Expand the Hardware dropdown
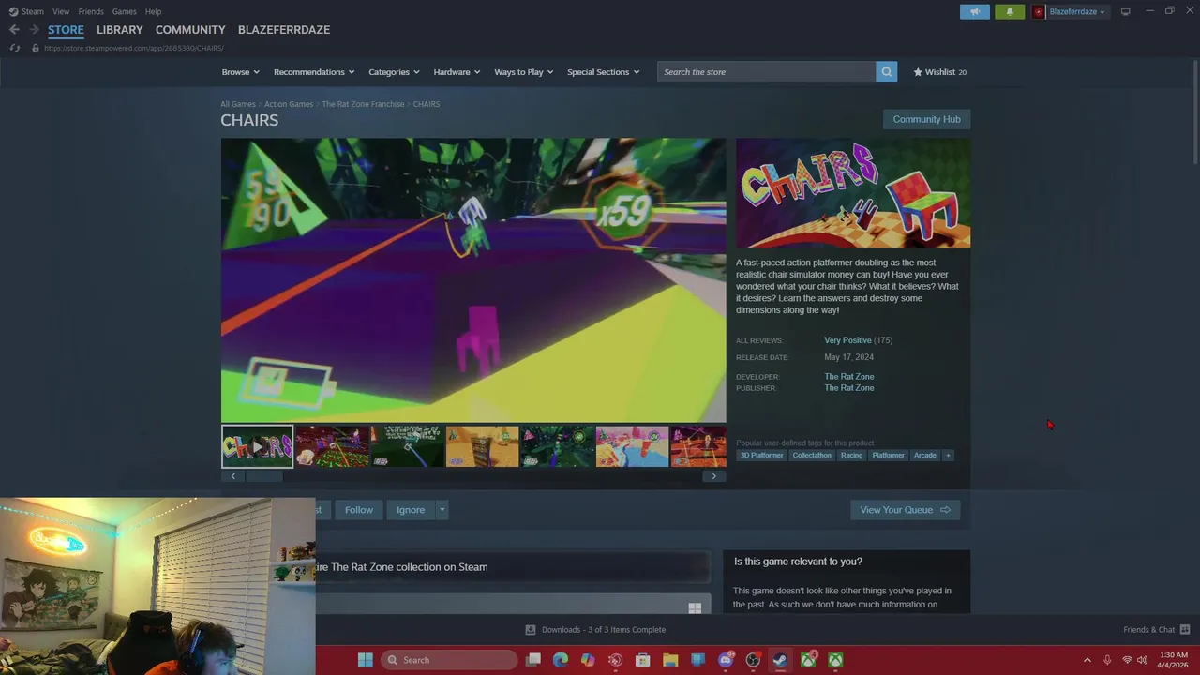The image size is (1200, 675). pos(457,72)
